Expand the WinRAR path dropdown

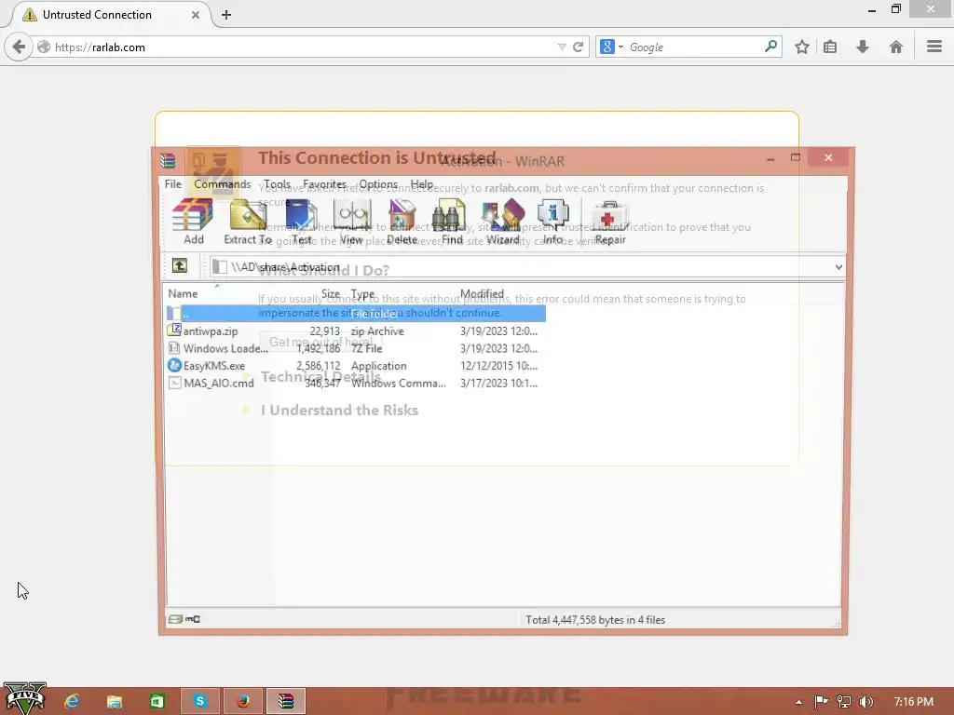[838, 267]
